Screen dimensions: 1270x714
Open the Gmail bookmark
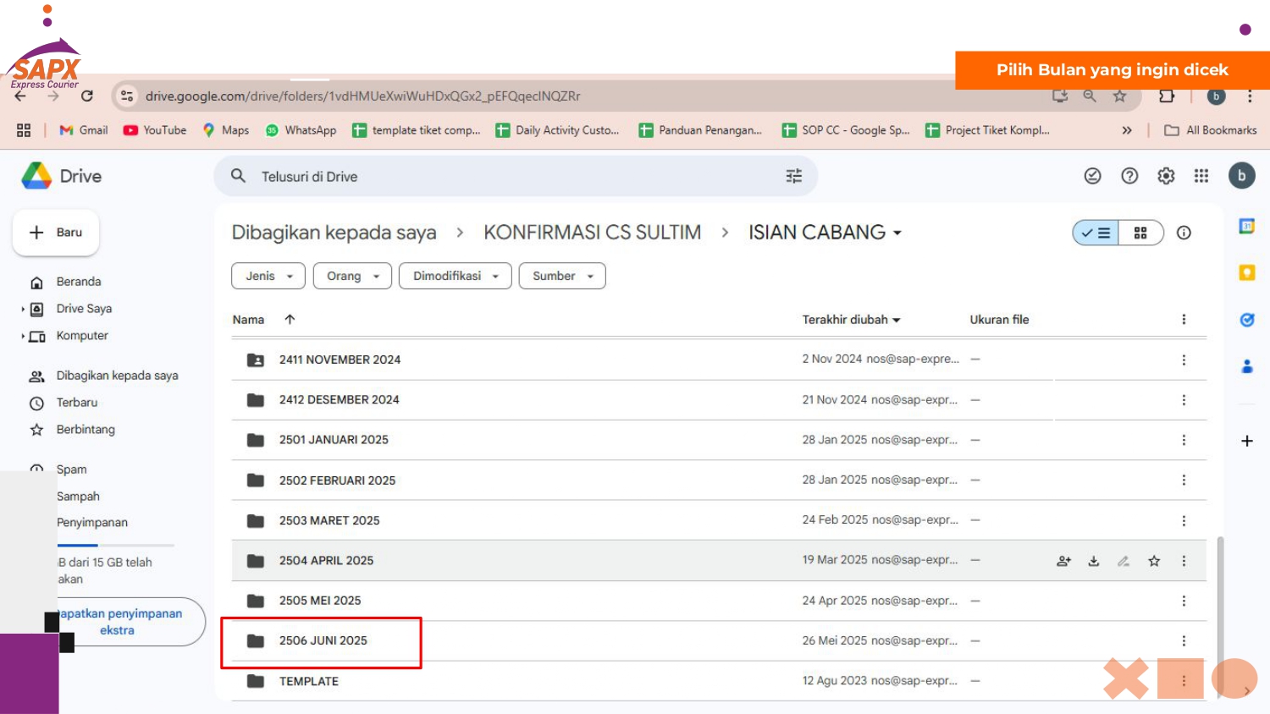tap(84, 130)
